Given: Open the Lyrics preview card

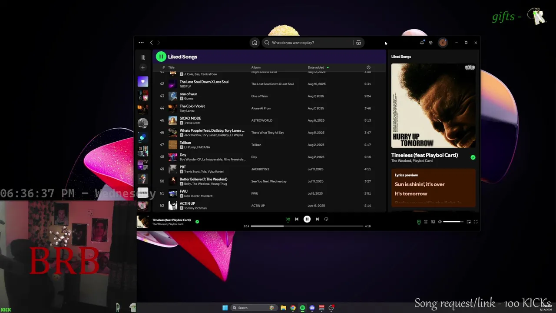Looking at the screenshot, I should click(x=433, y=188).
